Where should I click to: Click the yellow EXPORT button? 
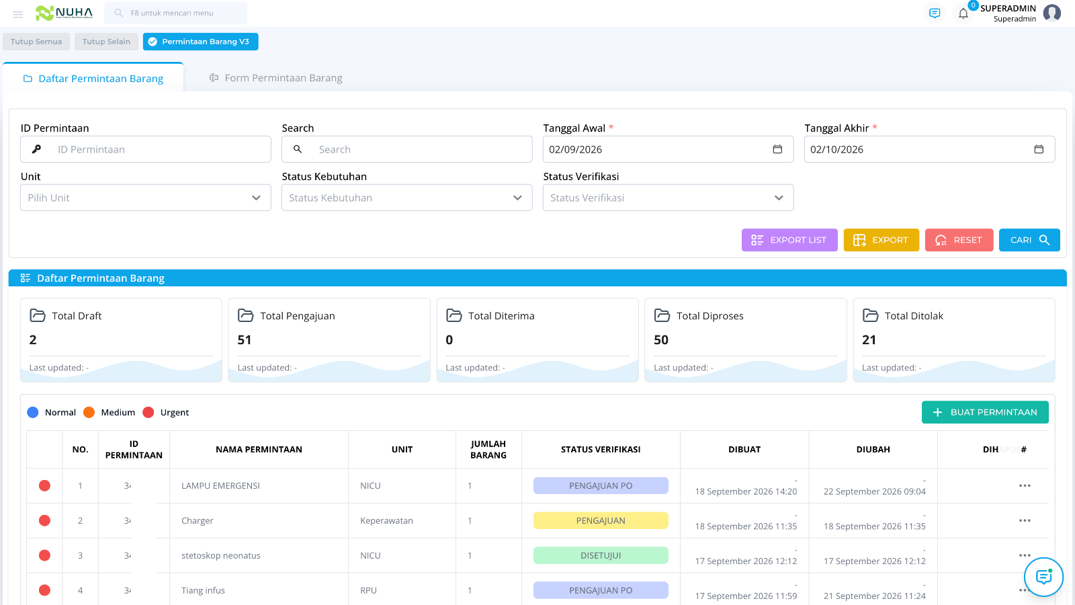881,240
